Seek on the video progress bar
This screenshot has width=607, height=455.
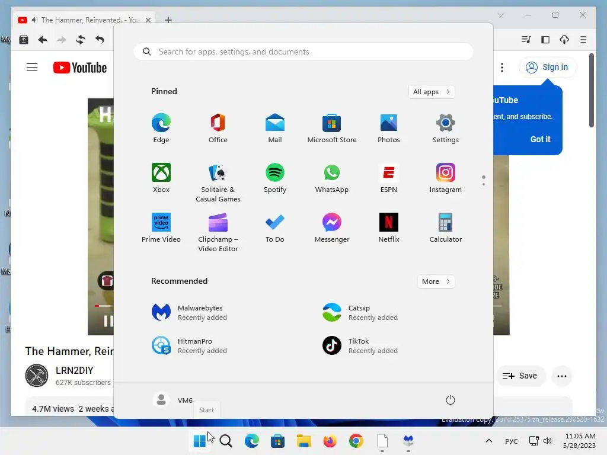104,306
